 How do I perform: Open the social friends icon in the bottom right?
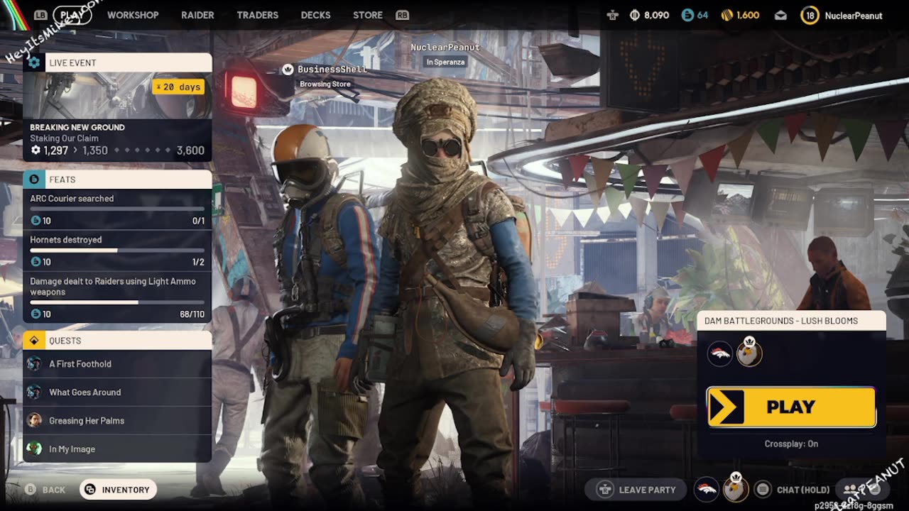pyautogui.click(x=850, y=489)
